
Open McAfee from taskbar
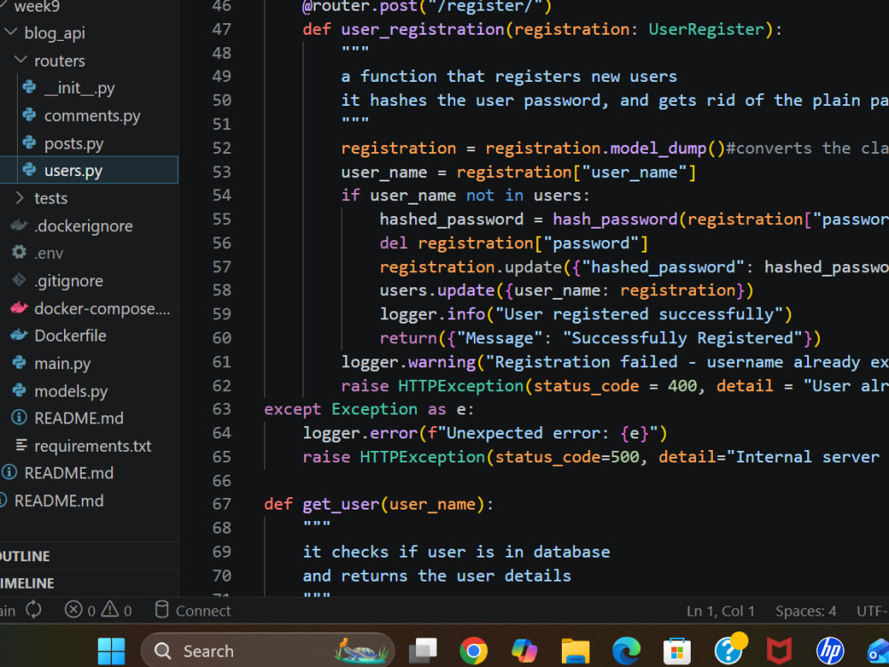(780, 651)
